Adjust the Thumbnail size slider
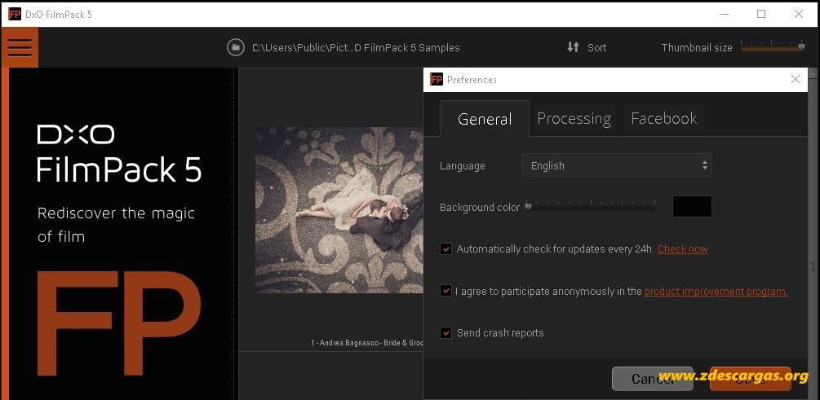Screen dimensions: 820x400 pyautogui.click(x=773, y=46)
